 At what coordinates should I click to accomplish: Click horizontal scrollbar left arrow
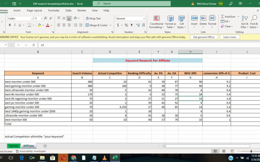pos(164,146)
